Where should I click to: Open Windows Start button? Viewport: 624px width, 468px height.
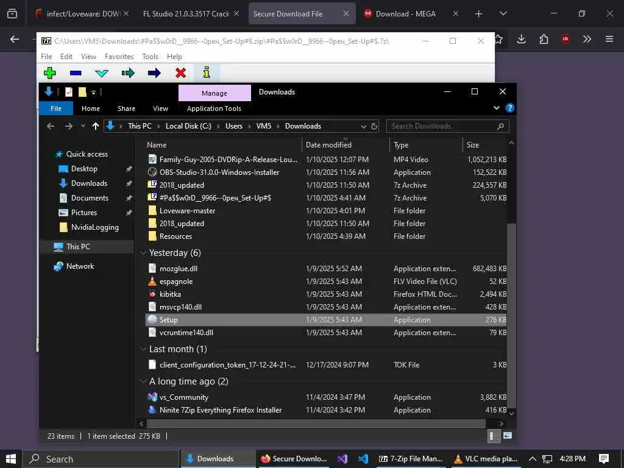tap(11, 459)
